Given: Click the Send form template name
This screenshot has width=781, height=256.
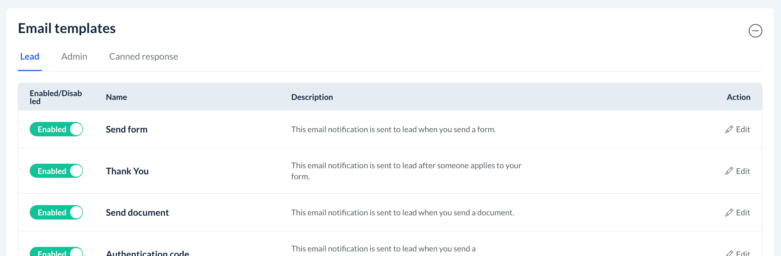Looking at the screenshot, I should click(127, 130).
